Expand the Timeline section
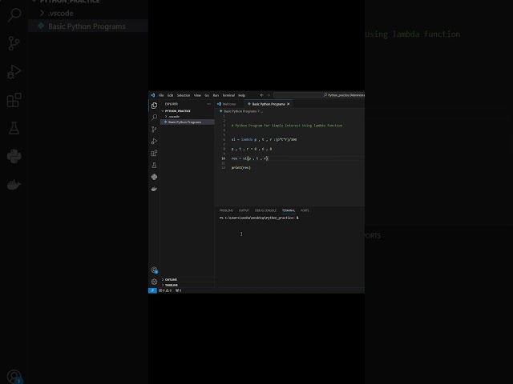 tap(187, 285)
